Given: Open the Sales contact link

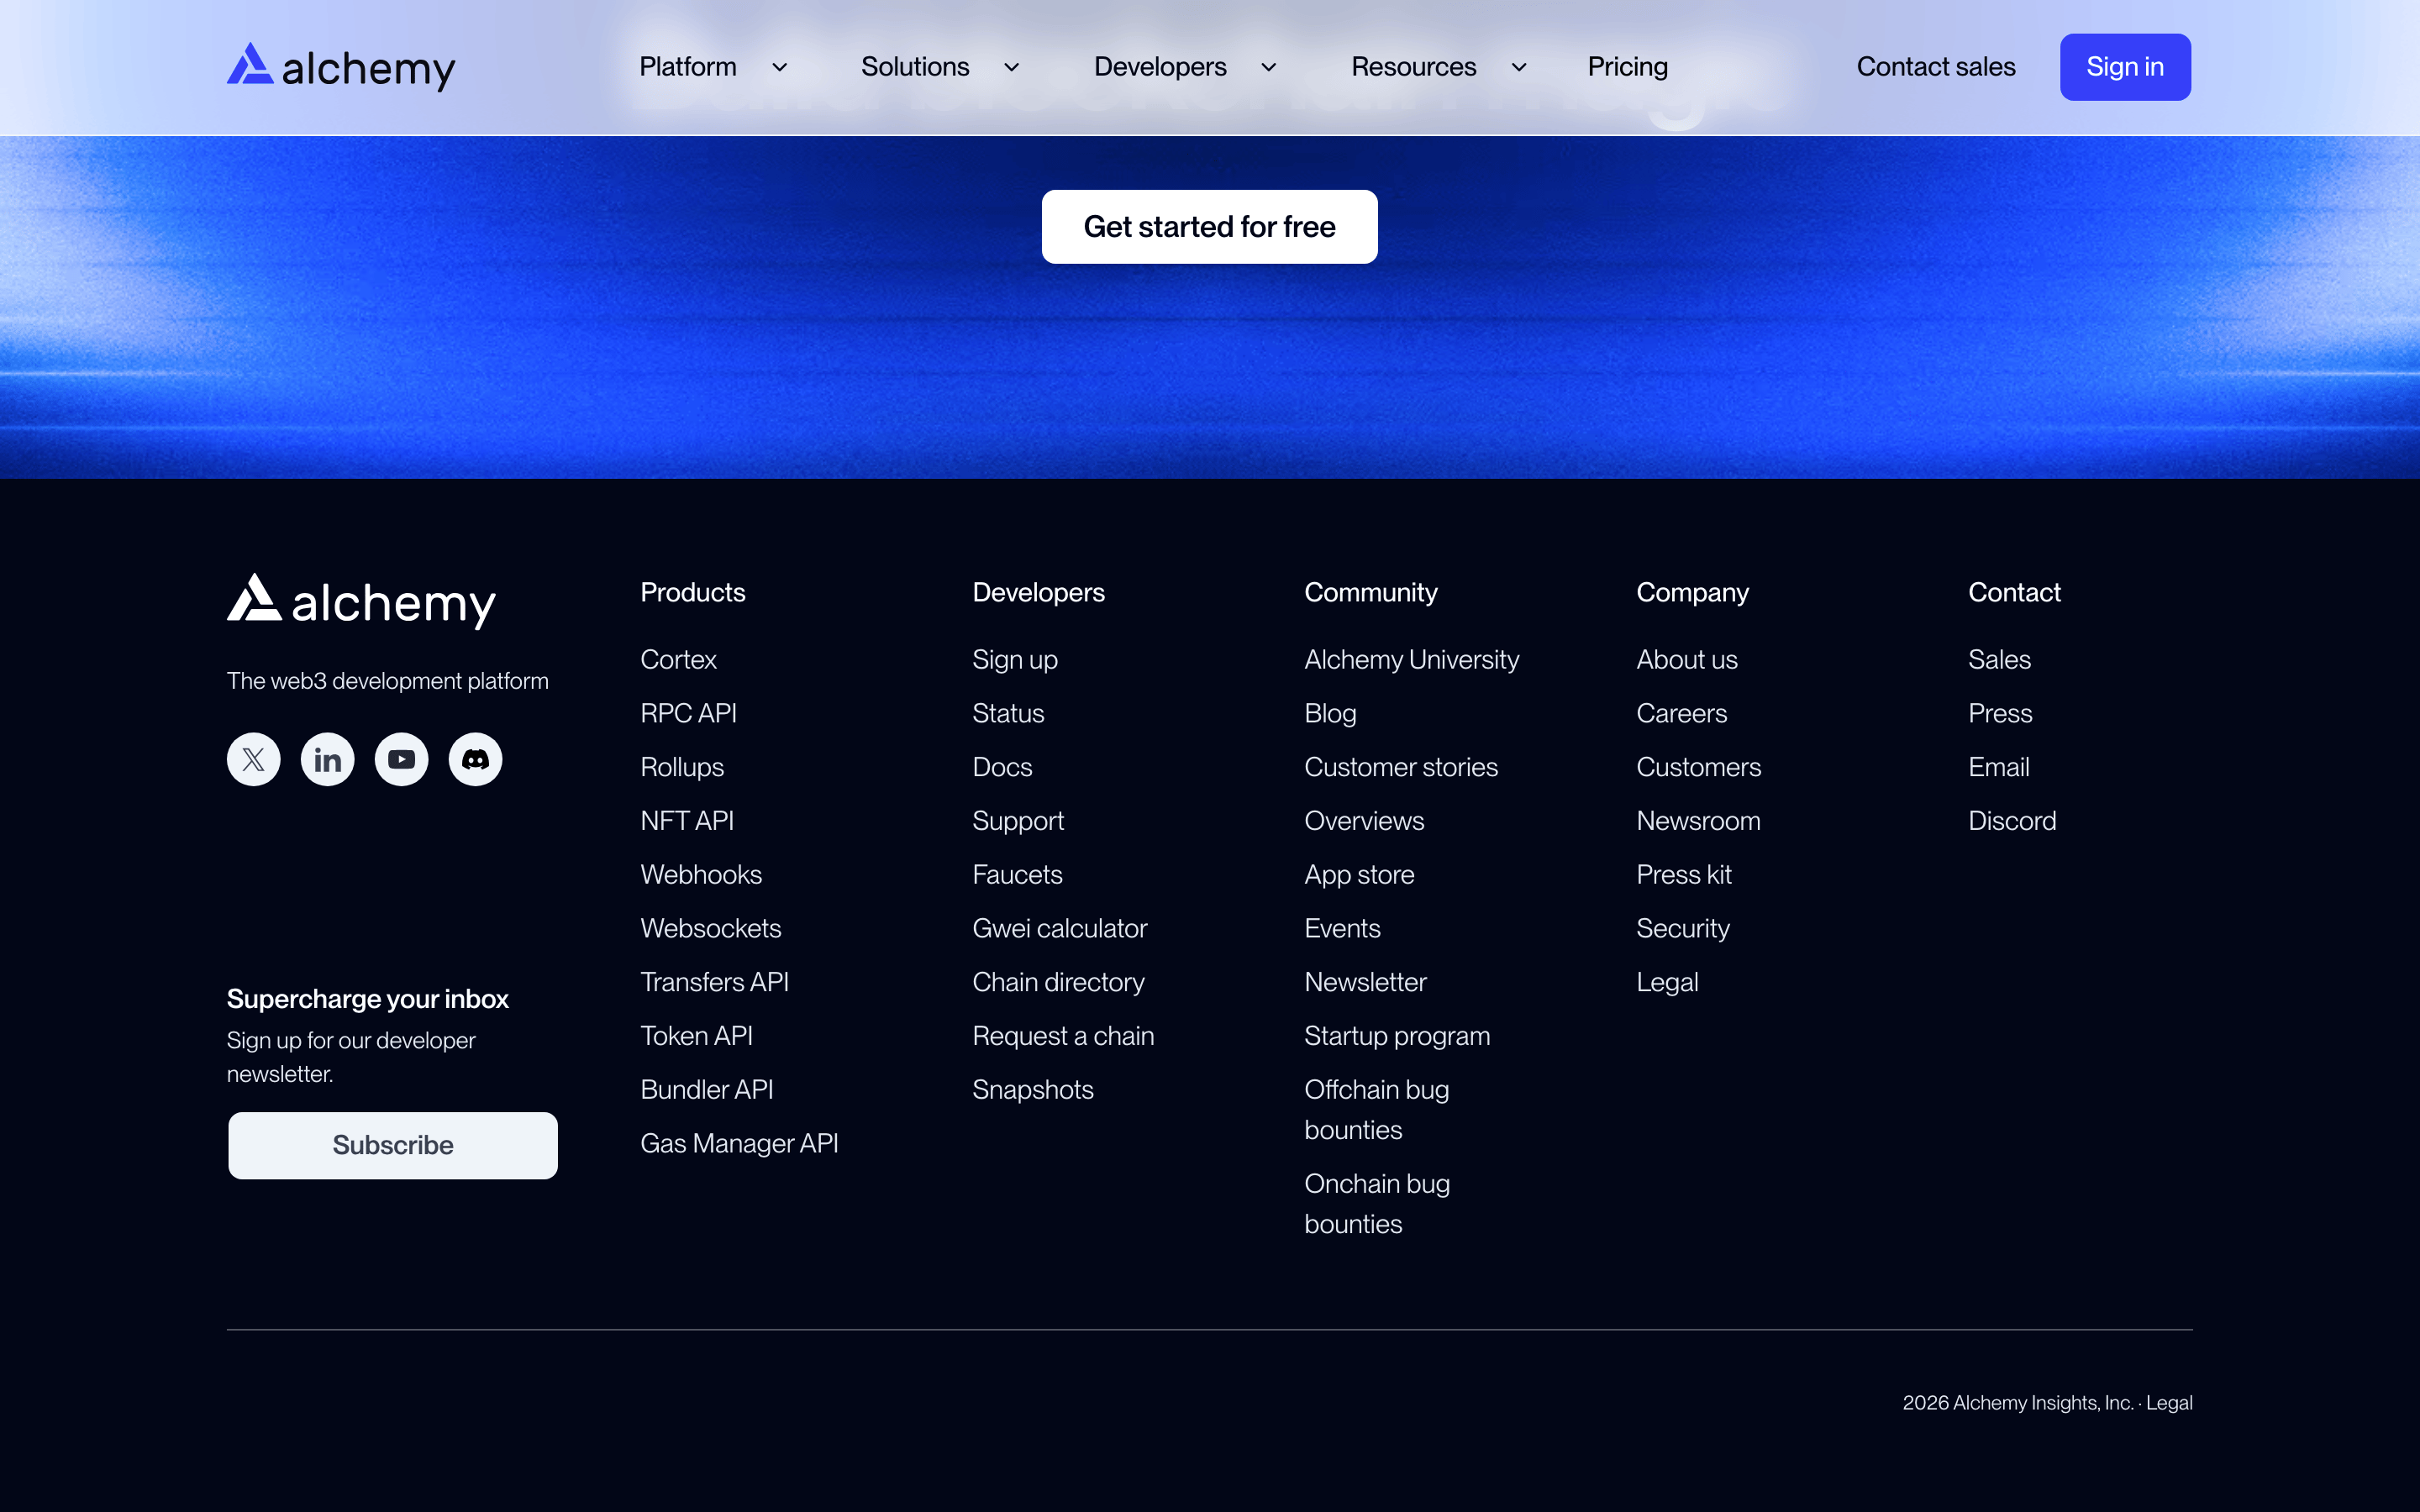Looking at the screenshot, I should coord(1999,660).
